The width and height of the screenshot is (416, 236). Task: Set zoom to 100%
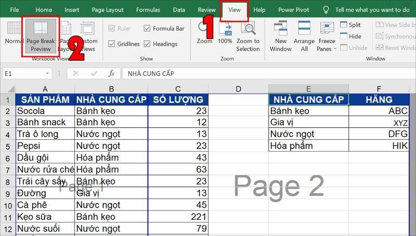pos(225,33)
